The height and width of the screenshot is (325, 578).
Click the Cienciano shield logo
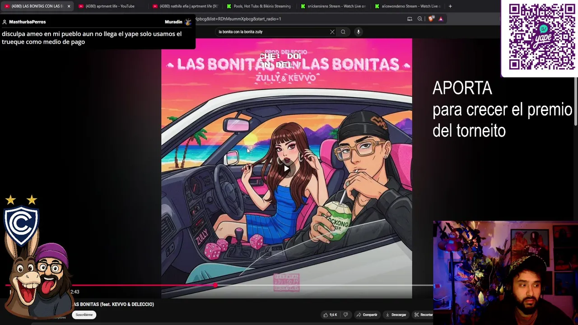click(x=21, y=226)
